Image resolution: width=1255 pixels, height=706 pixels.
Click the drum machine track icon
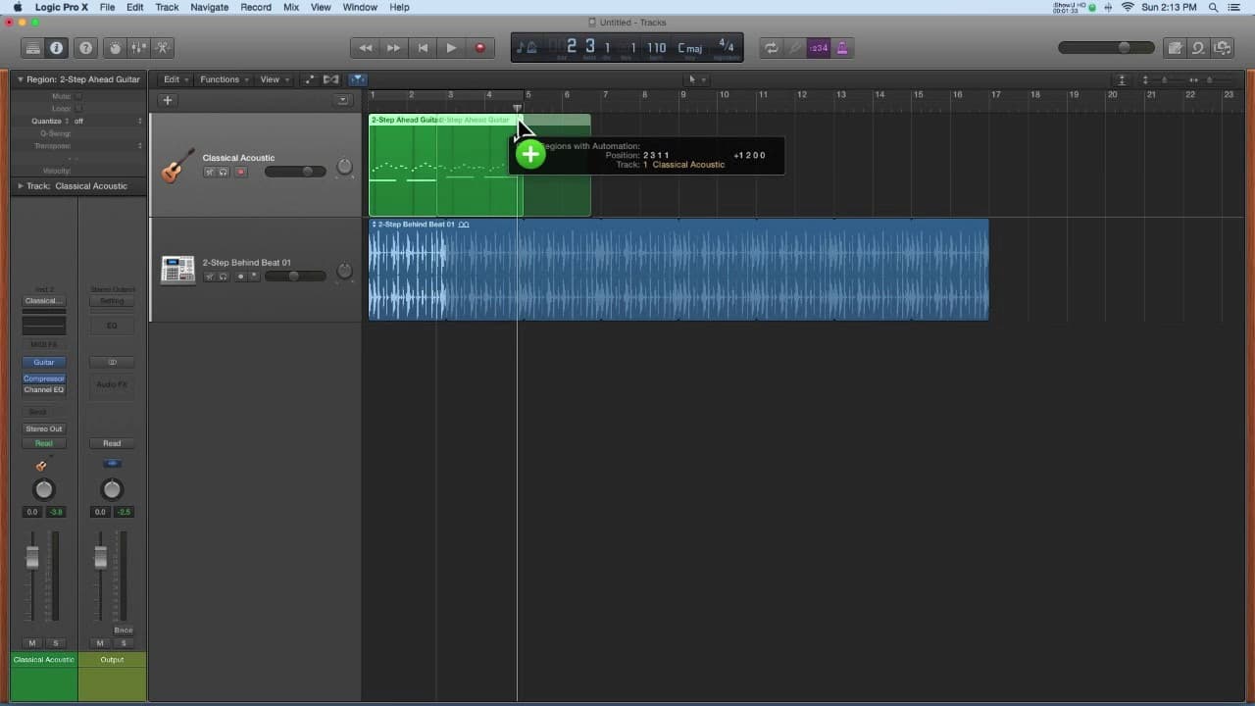(177, 270)
